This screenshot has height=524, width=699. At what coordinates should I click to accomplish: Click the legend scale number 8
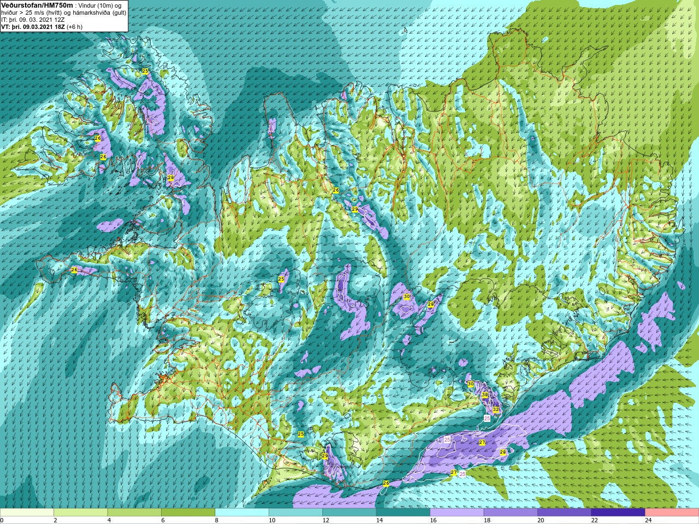click(x=217, y=520)
